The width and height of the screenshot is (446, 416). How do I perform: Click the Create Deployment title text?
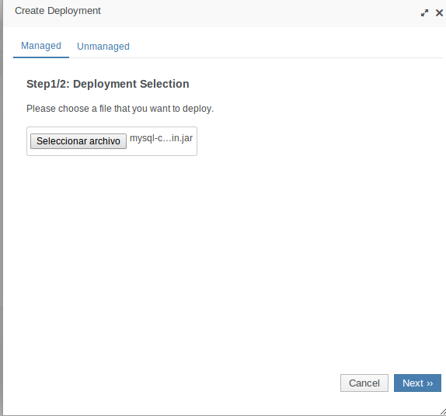pos(57,11)
